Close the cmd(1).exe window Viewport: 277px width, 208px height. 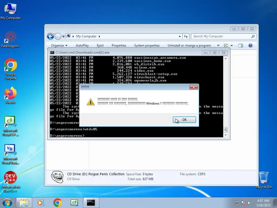223,53
